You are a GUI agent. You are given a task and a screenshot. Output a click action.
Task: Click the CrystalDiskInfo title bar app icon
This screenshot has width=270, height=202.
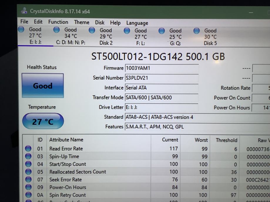coord(24,11)
